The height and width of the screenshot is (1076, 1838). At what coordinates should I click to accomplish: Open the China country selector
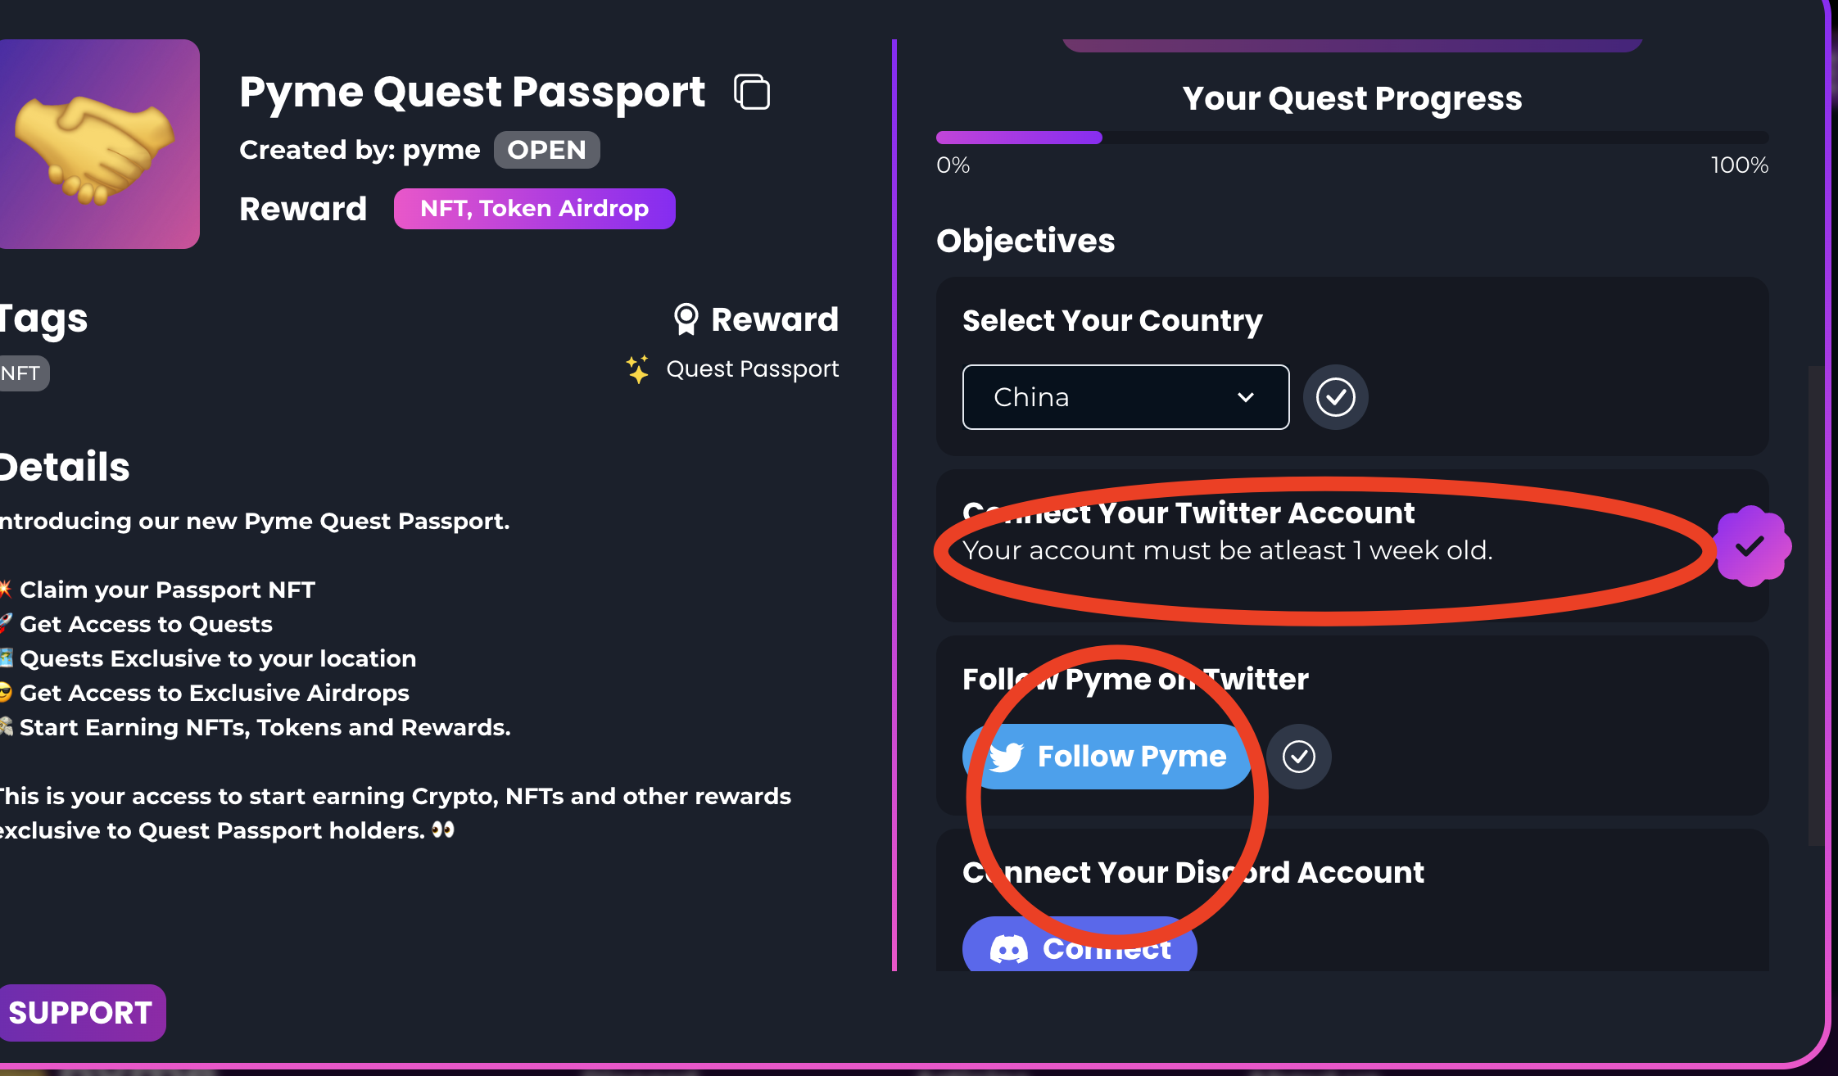click(x=1125, y=397)
